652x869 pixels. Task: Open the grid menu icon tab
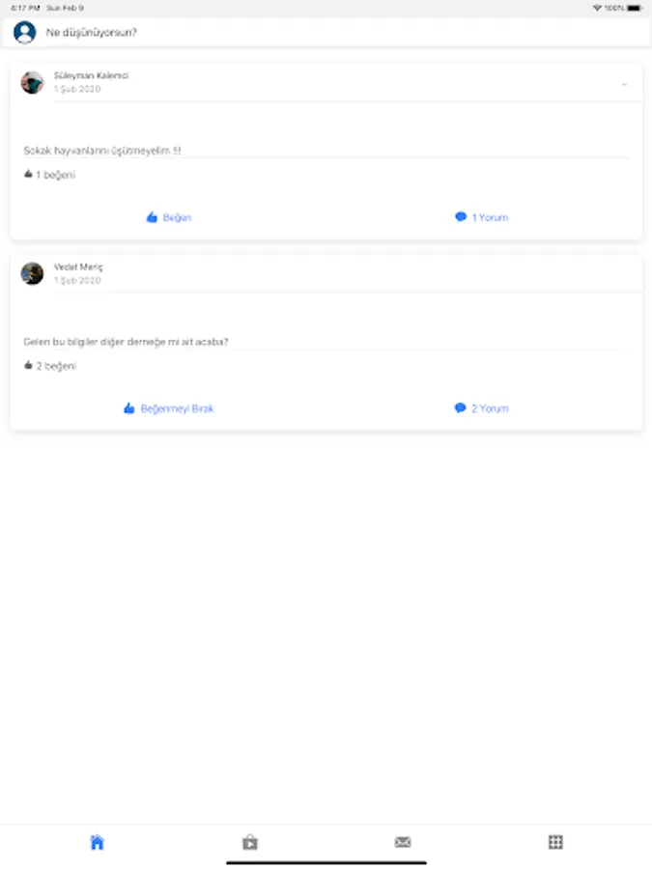click(x=555, y=842)
